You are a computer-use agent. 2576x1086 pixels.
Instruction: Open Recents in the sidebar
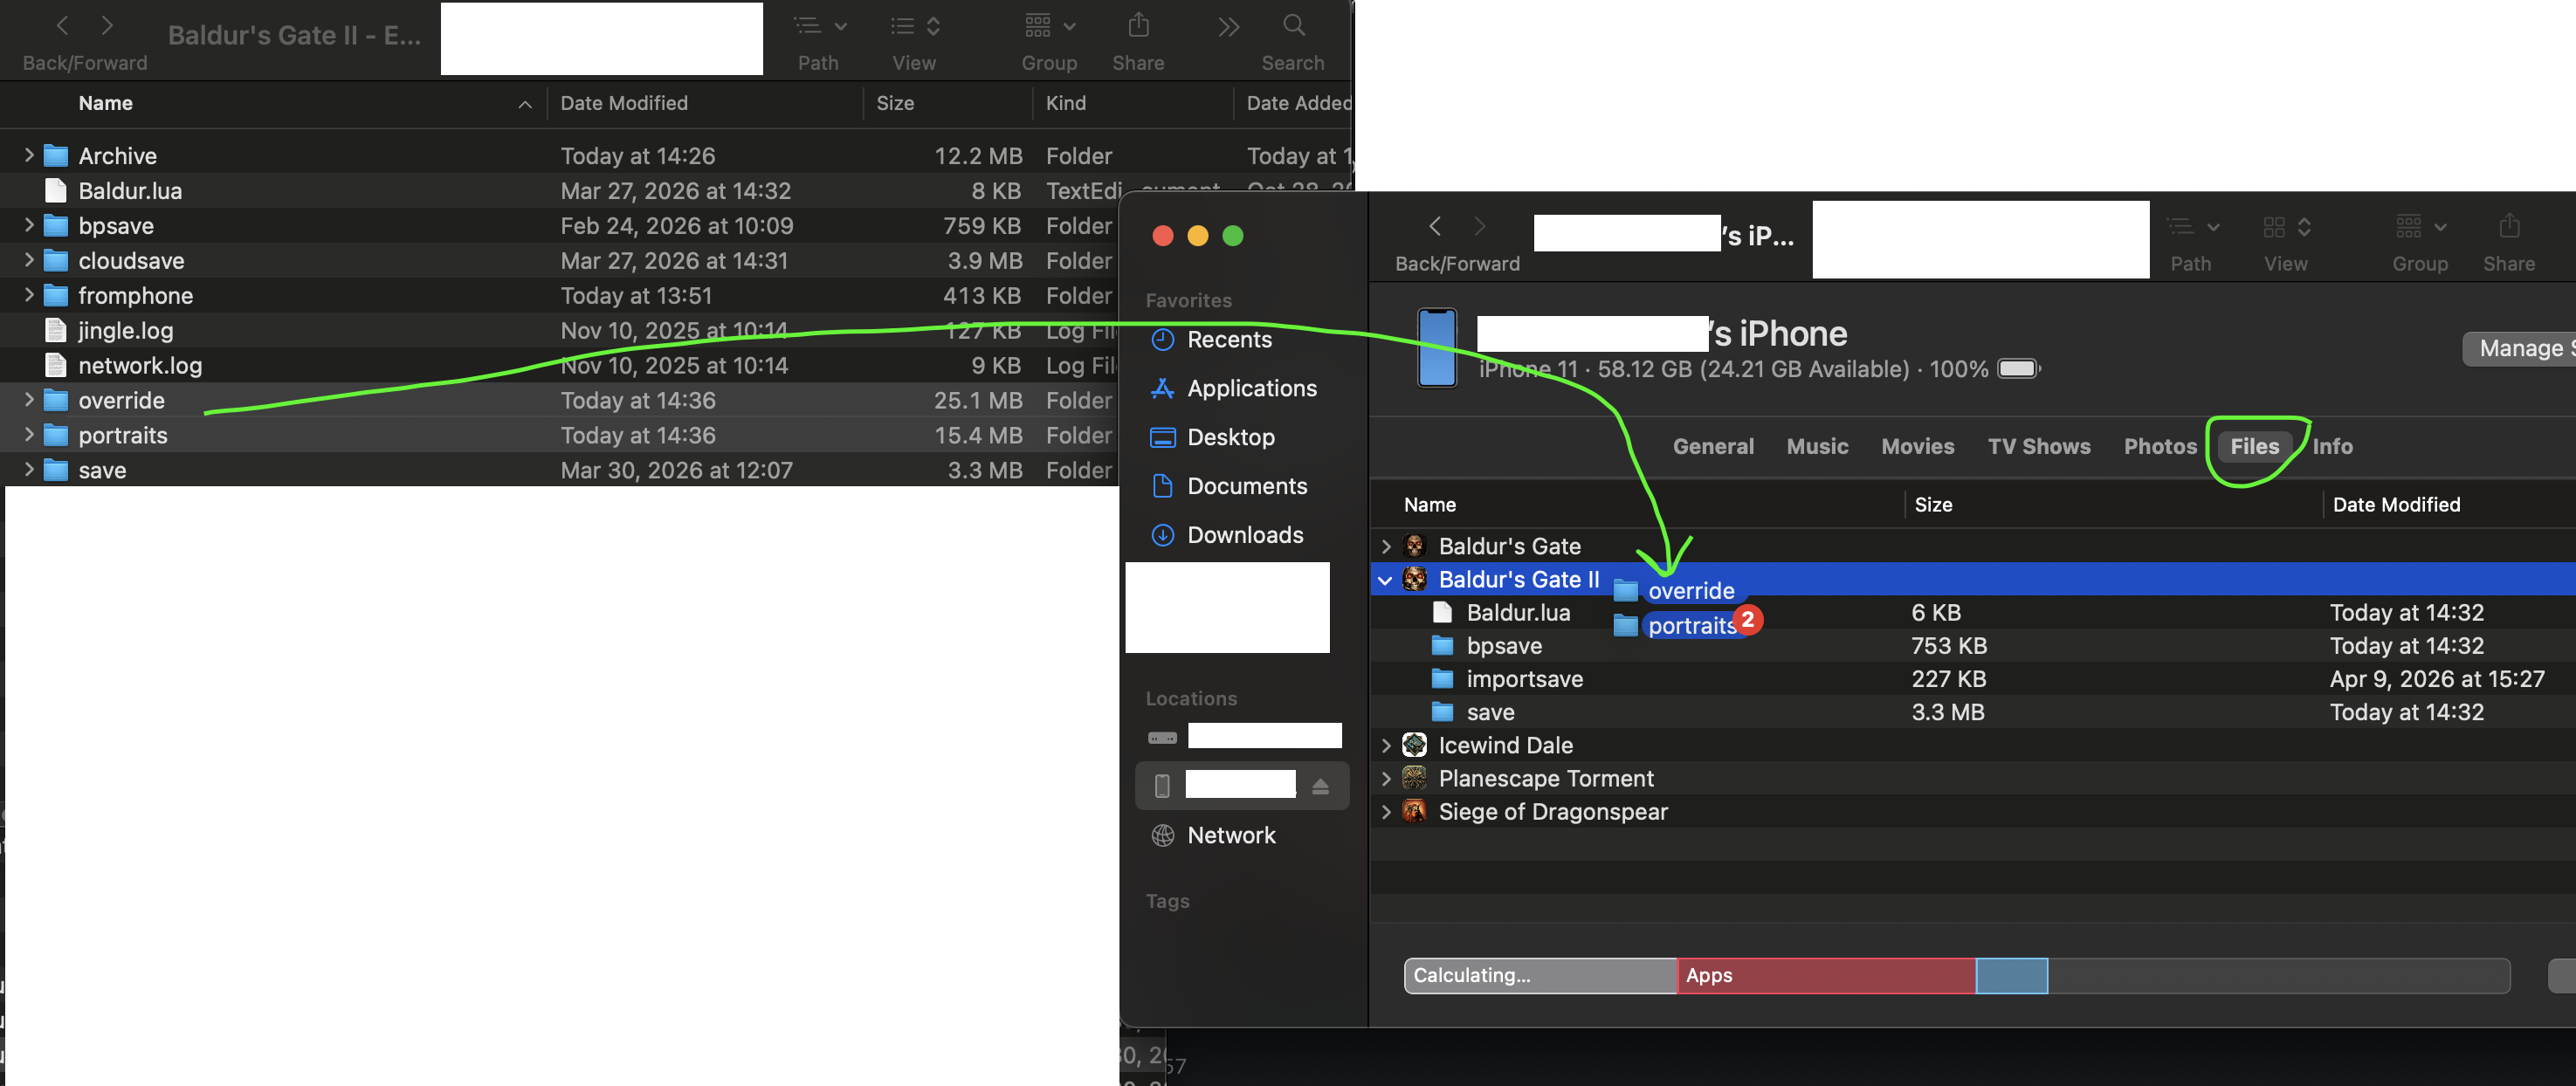[x=1229, y=340]
